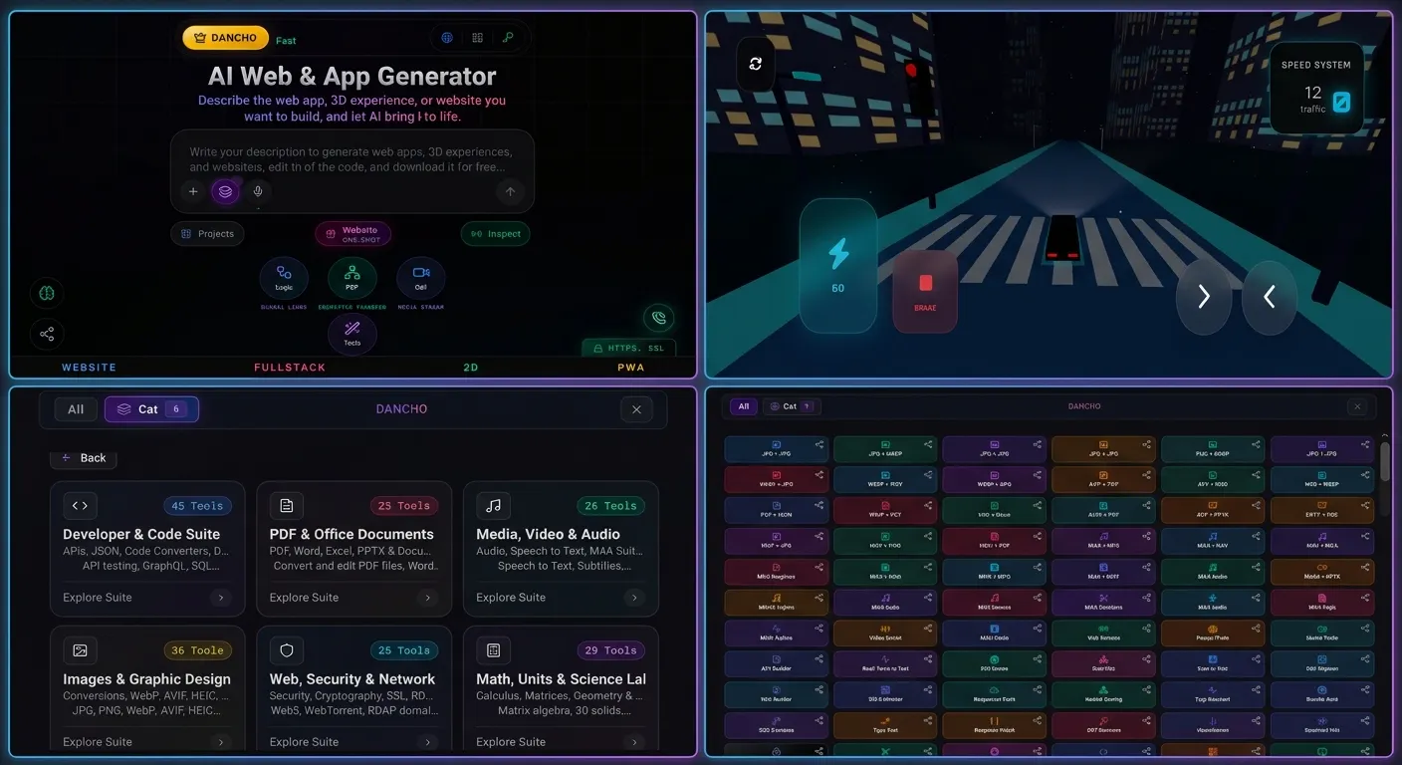Expand Explore Suite arrow on PDF & Office Documents
1402x765 pixels.
(x=428, y=598)
